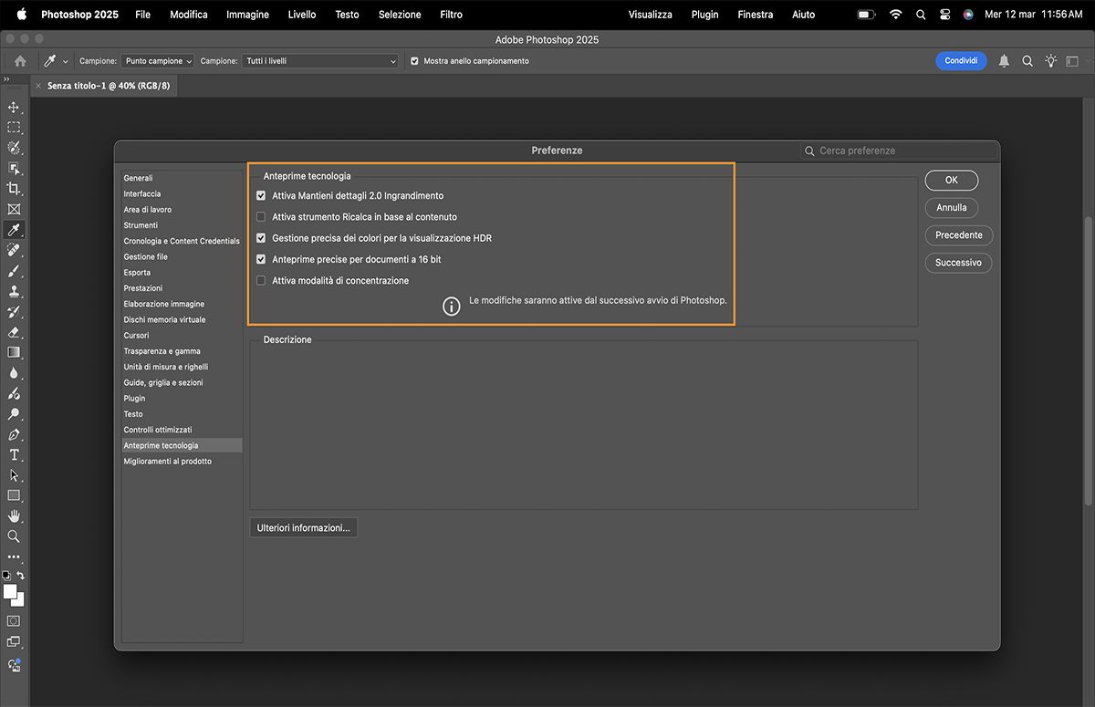This screenshot has width=1095, height=707.
Task: Open the 'Tutti i livelli' dropdown
Action: click(x=319, y=60)
